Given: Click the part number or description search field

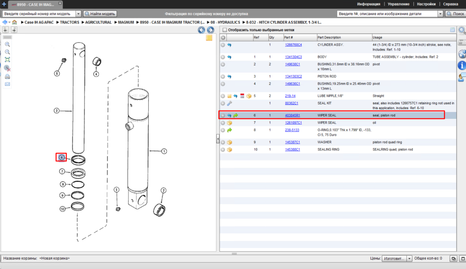Looking at the screenshot, I should coord(388,14).
